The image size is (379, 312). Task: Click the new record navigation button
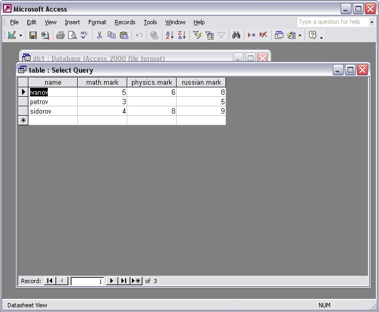[x=136, y=281]
